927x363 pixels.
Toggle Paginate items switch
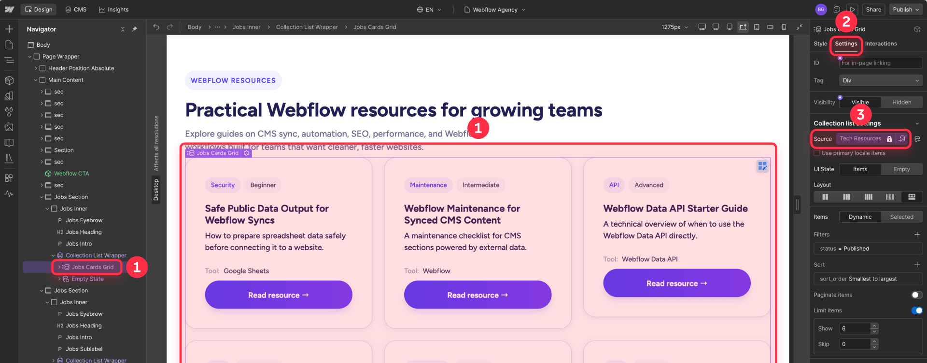tap(916, 295)
